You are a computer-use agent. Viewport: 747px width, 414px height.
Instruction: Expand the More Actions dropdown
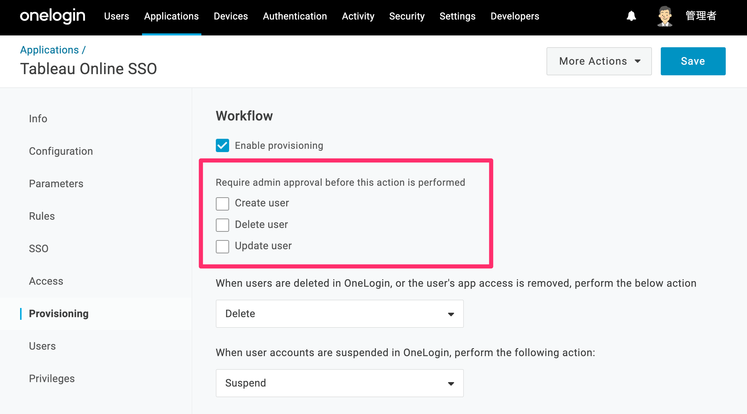point(599,61)
